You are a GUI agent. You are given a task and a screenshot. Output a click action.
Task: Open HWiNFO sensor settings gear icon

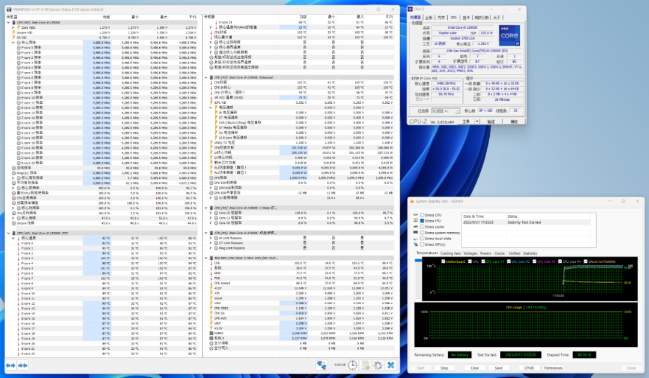(377, 365)
